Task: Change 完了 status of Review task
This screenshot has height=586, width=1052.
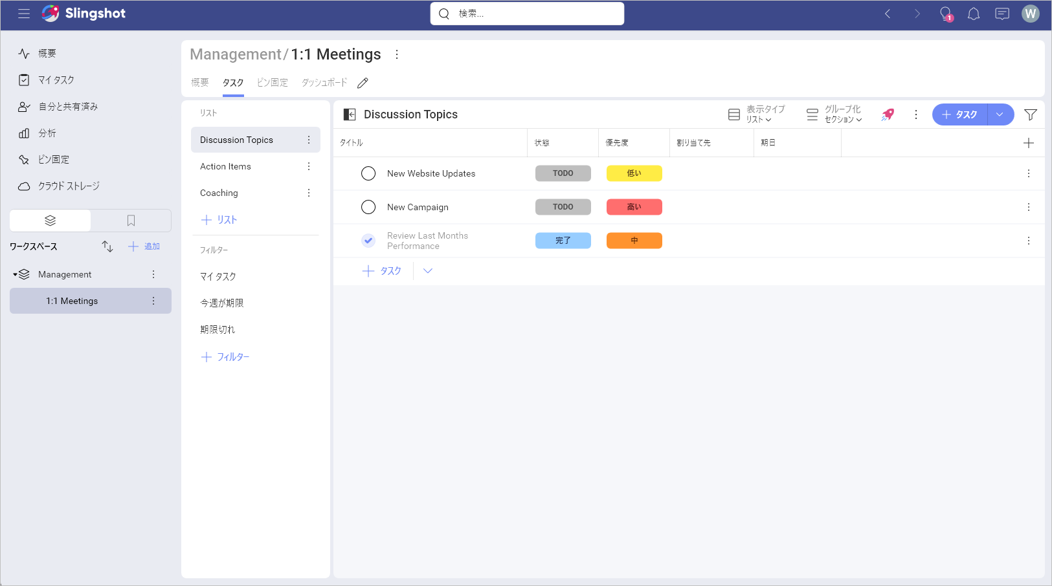Action: coord(563,241)
